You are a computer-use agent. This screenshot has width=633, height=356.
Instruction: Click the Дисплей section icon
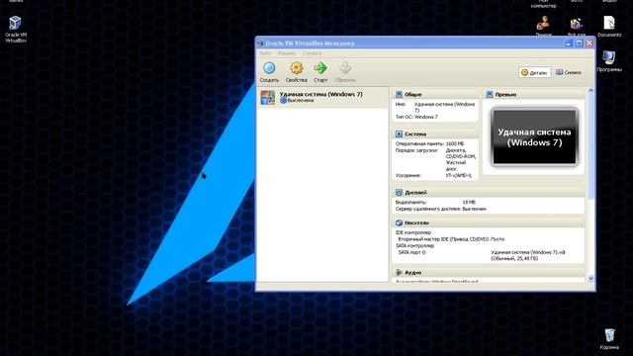pyautogui.click(x=399, y=192)
